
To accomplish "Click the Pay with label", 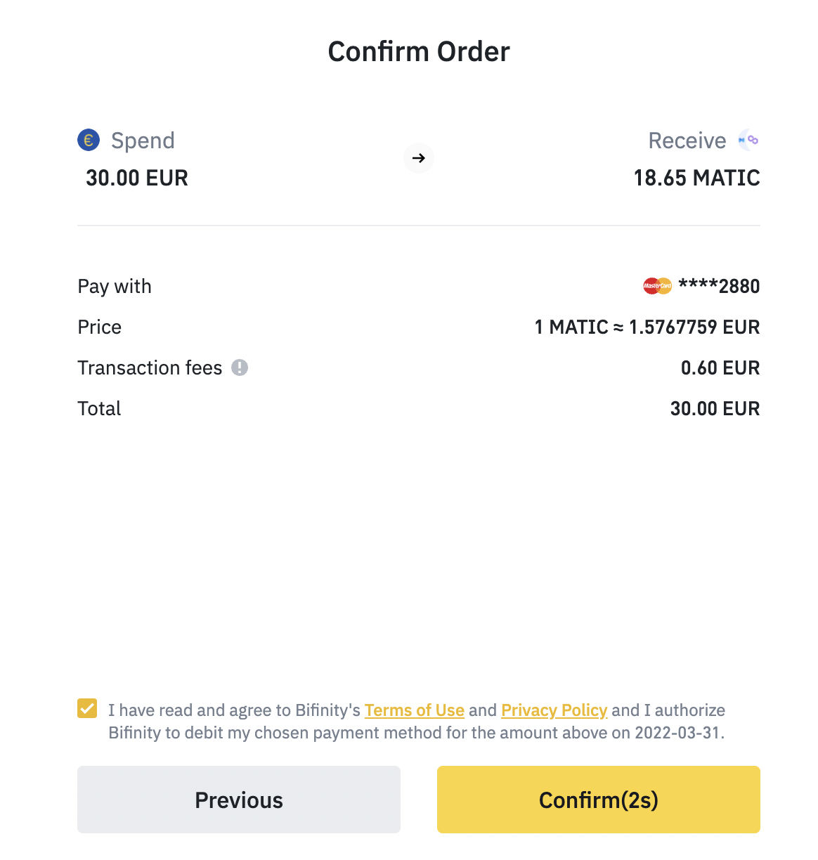I will [x=115, y=286].
